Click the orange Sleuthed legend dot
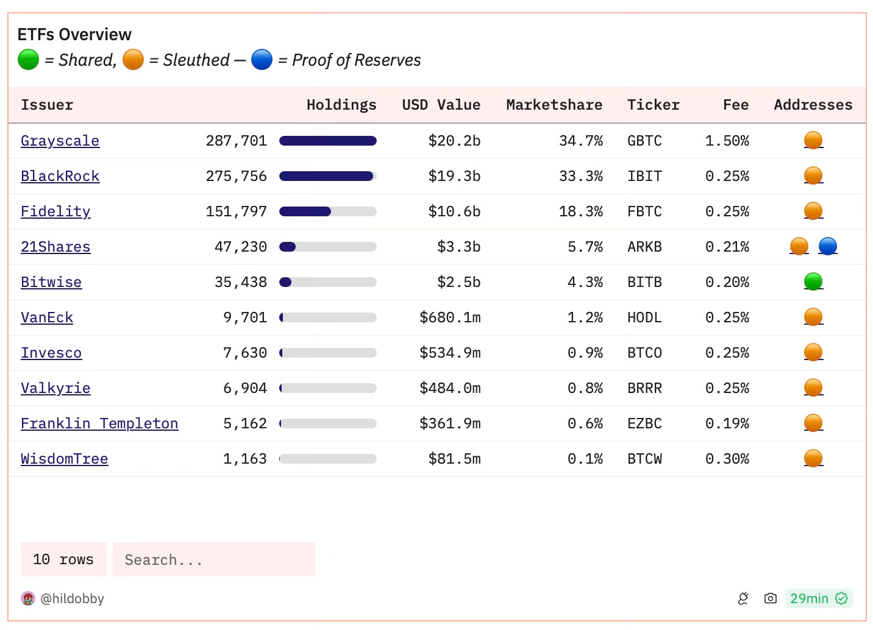 133,60
